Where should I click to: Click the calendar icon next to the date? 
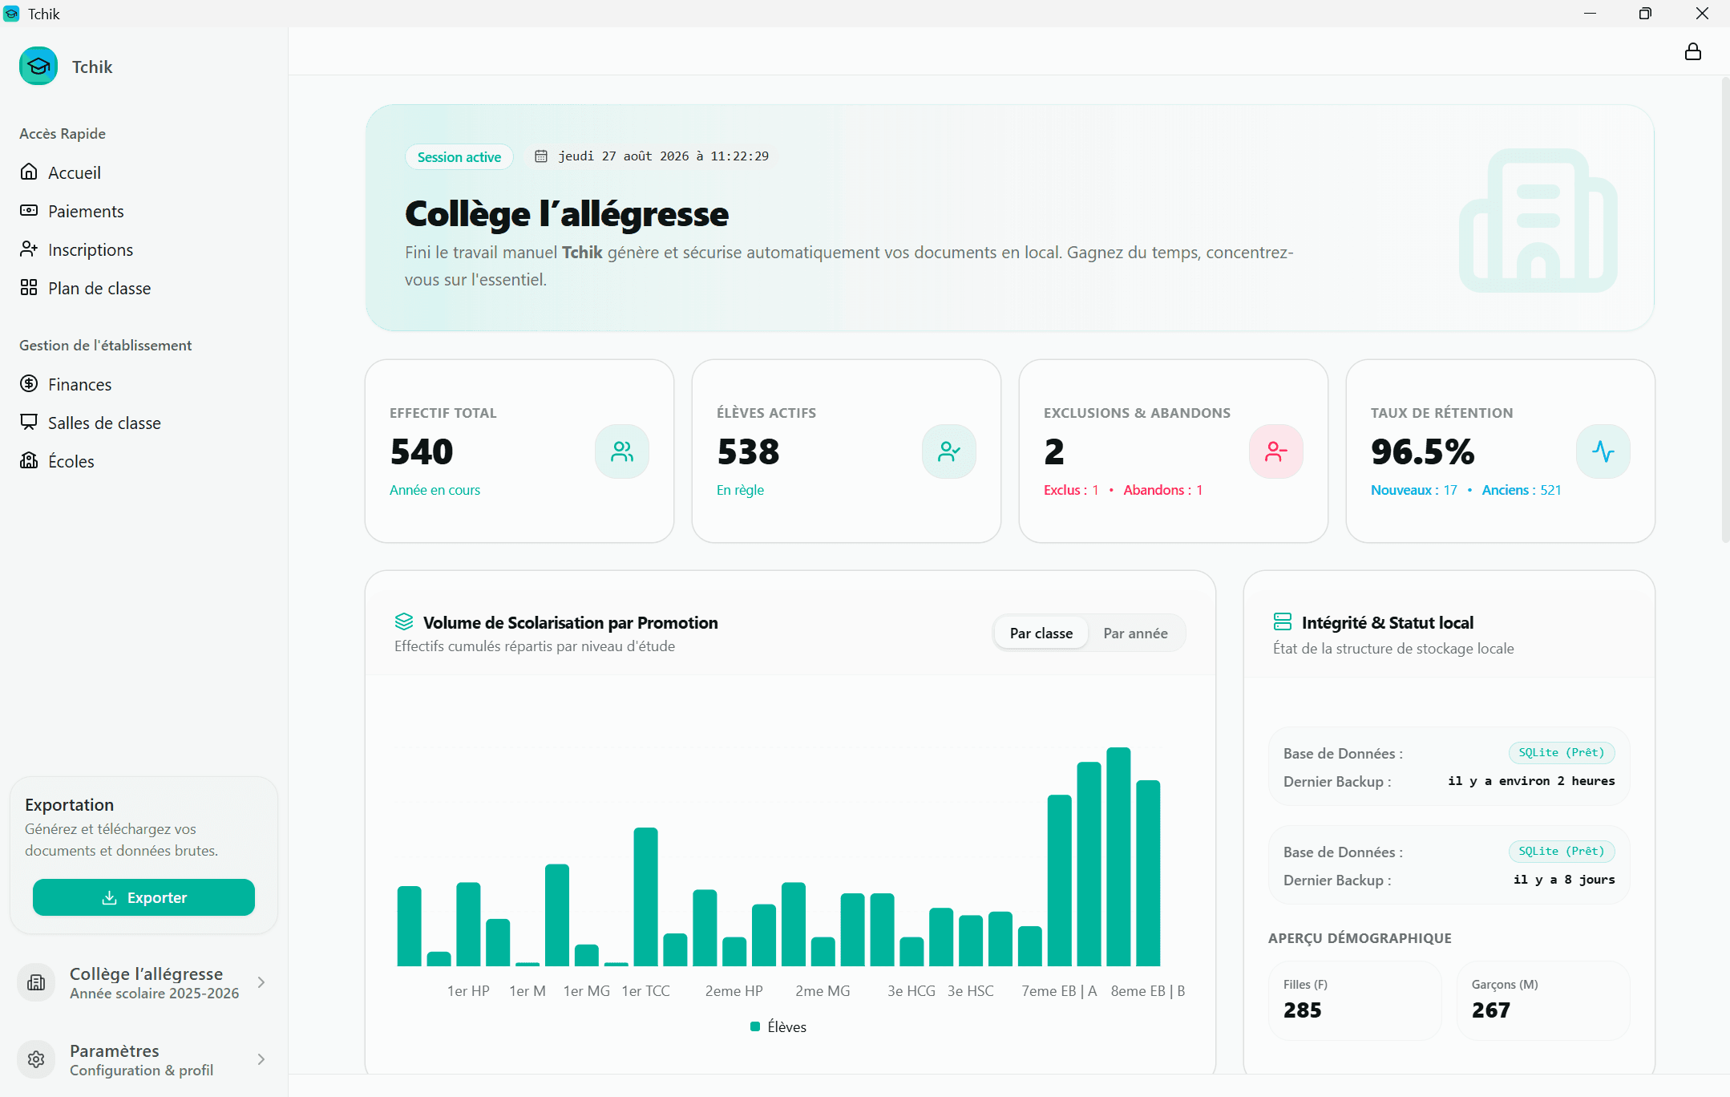click(x=541, y=156)
